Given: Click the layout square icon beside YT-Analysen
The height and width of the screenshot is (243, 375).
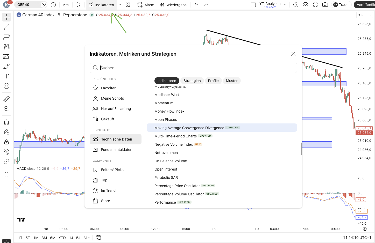Looking at the screenshot, I should 253,5.
